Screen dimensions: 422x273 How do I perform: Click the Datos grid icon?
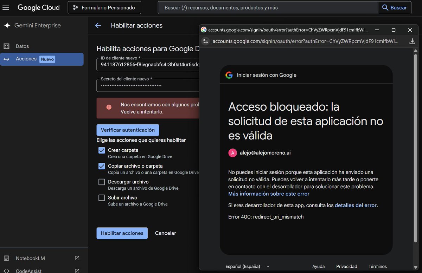click(x=6, y=46)
